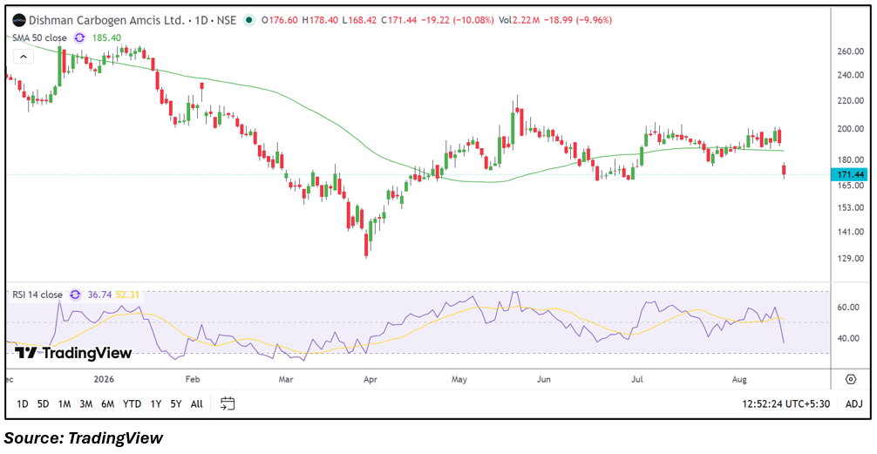Click the 2026 label on time axis
Image resolution: width=877 pixels, height=454 pixels.
pyautogui.click(x=104, y=379)
